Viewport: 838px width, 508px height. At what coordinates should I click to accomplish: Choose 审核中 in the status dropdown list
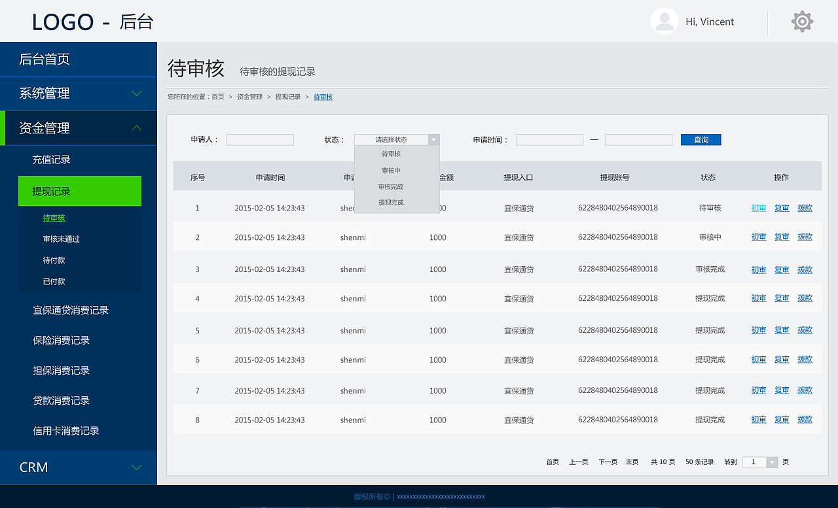pos(391,171)
